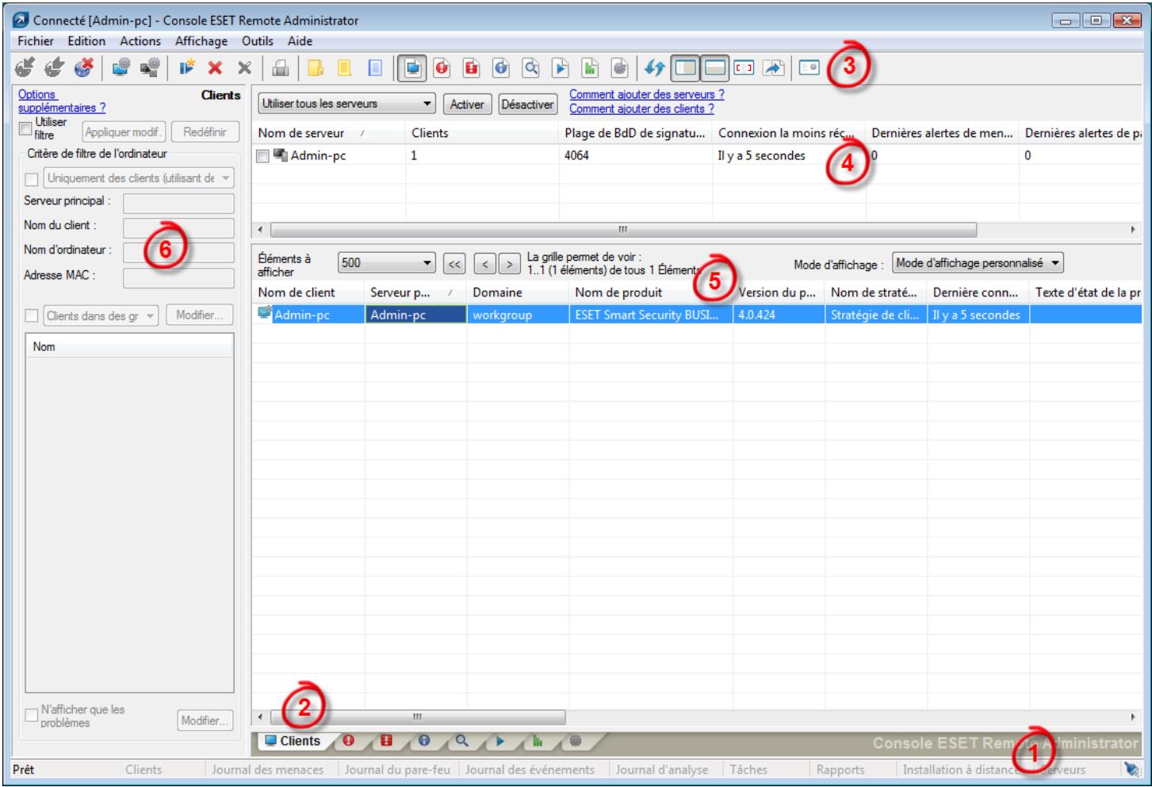
Task: Open event log bottom tab icon
Action: click(423, 741)
